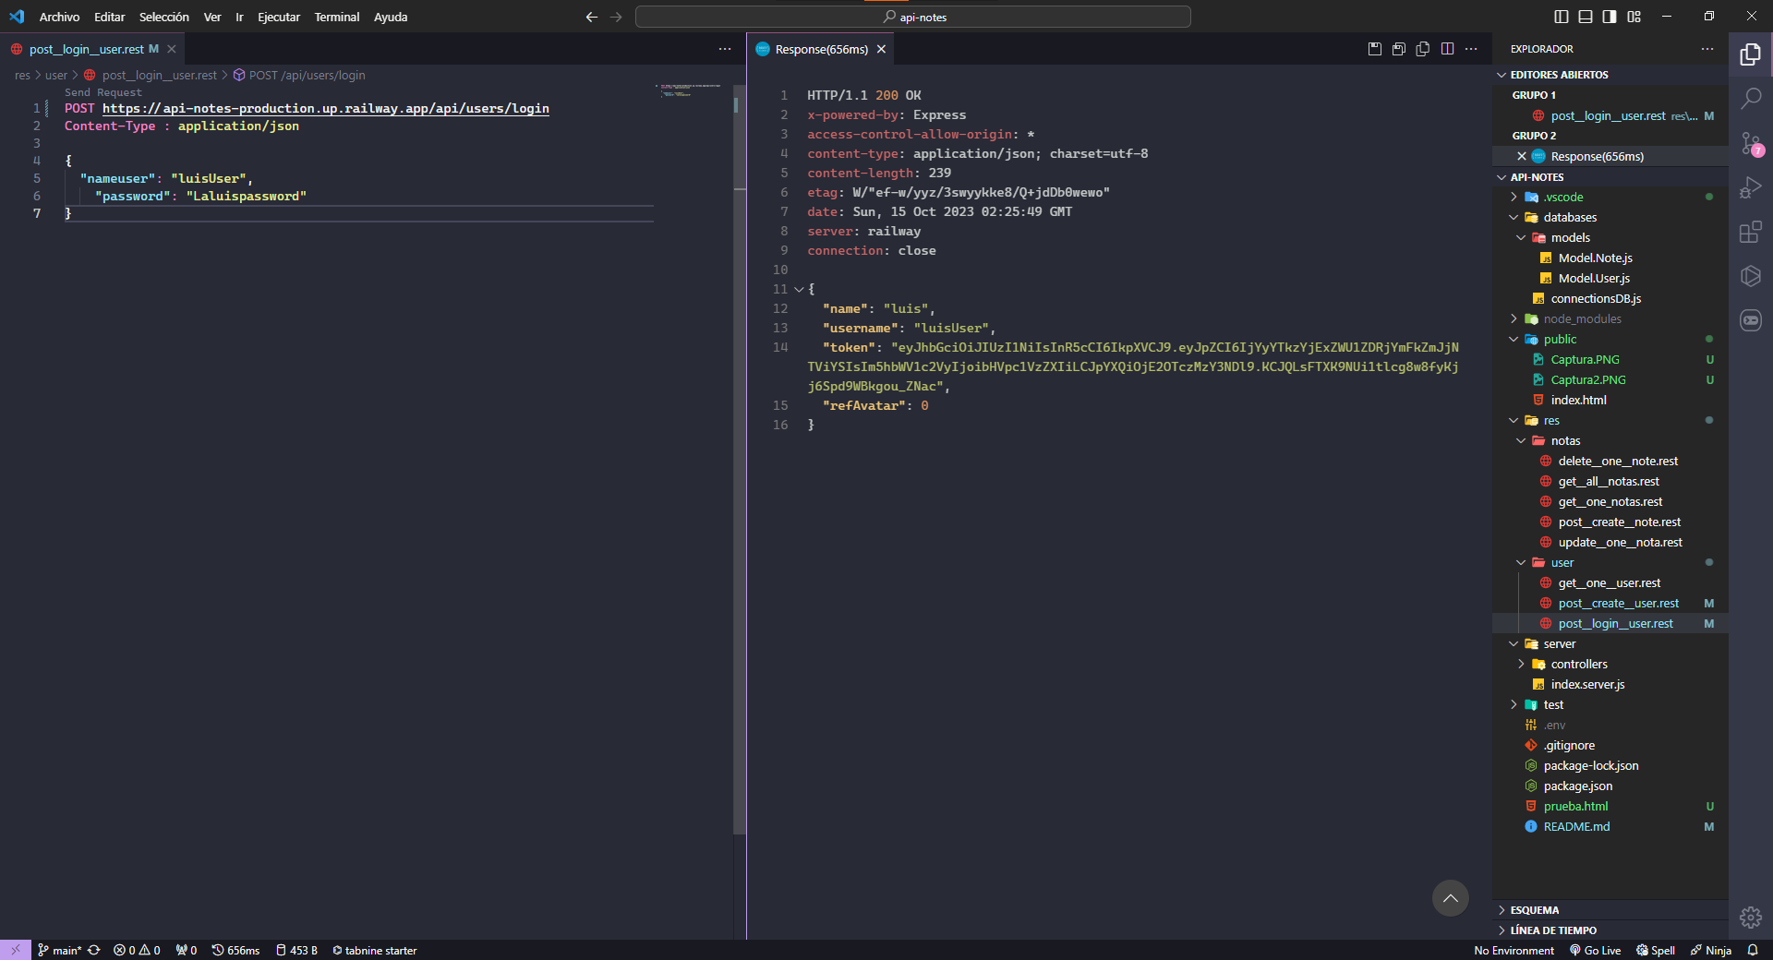Click the Go Live status bar button
This screenshot has width=1773, height=960.
click(x=1595, y=950)
